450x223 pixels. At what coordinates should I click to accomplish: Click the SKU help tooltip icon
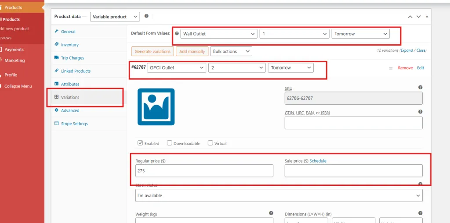point(420,88)
